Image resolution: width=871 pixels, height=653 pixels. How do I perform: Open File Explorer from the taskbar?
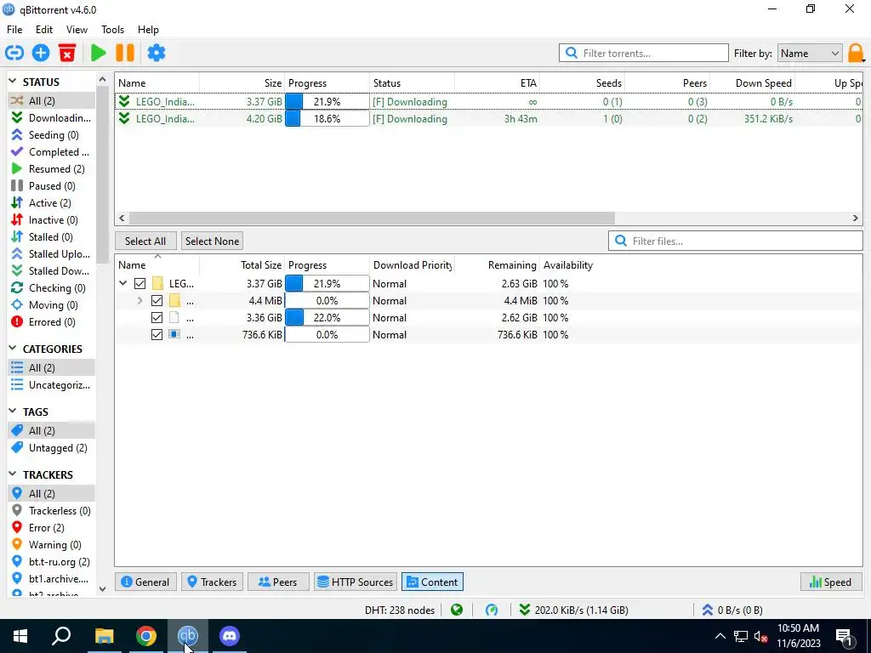104,636
